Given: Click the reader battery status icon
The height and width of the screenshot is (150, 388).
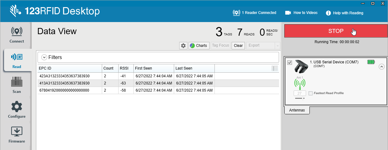Looking at the screenshot, I should point(371,62).
